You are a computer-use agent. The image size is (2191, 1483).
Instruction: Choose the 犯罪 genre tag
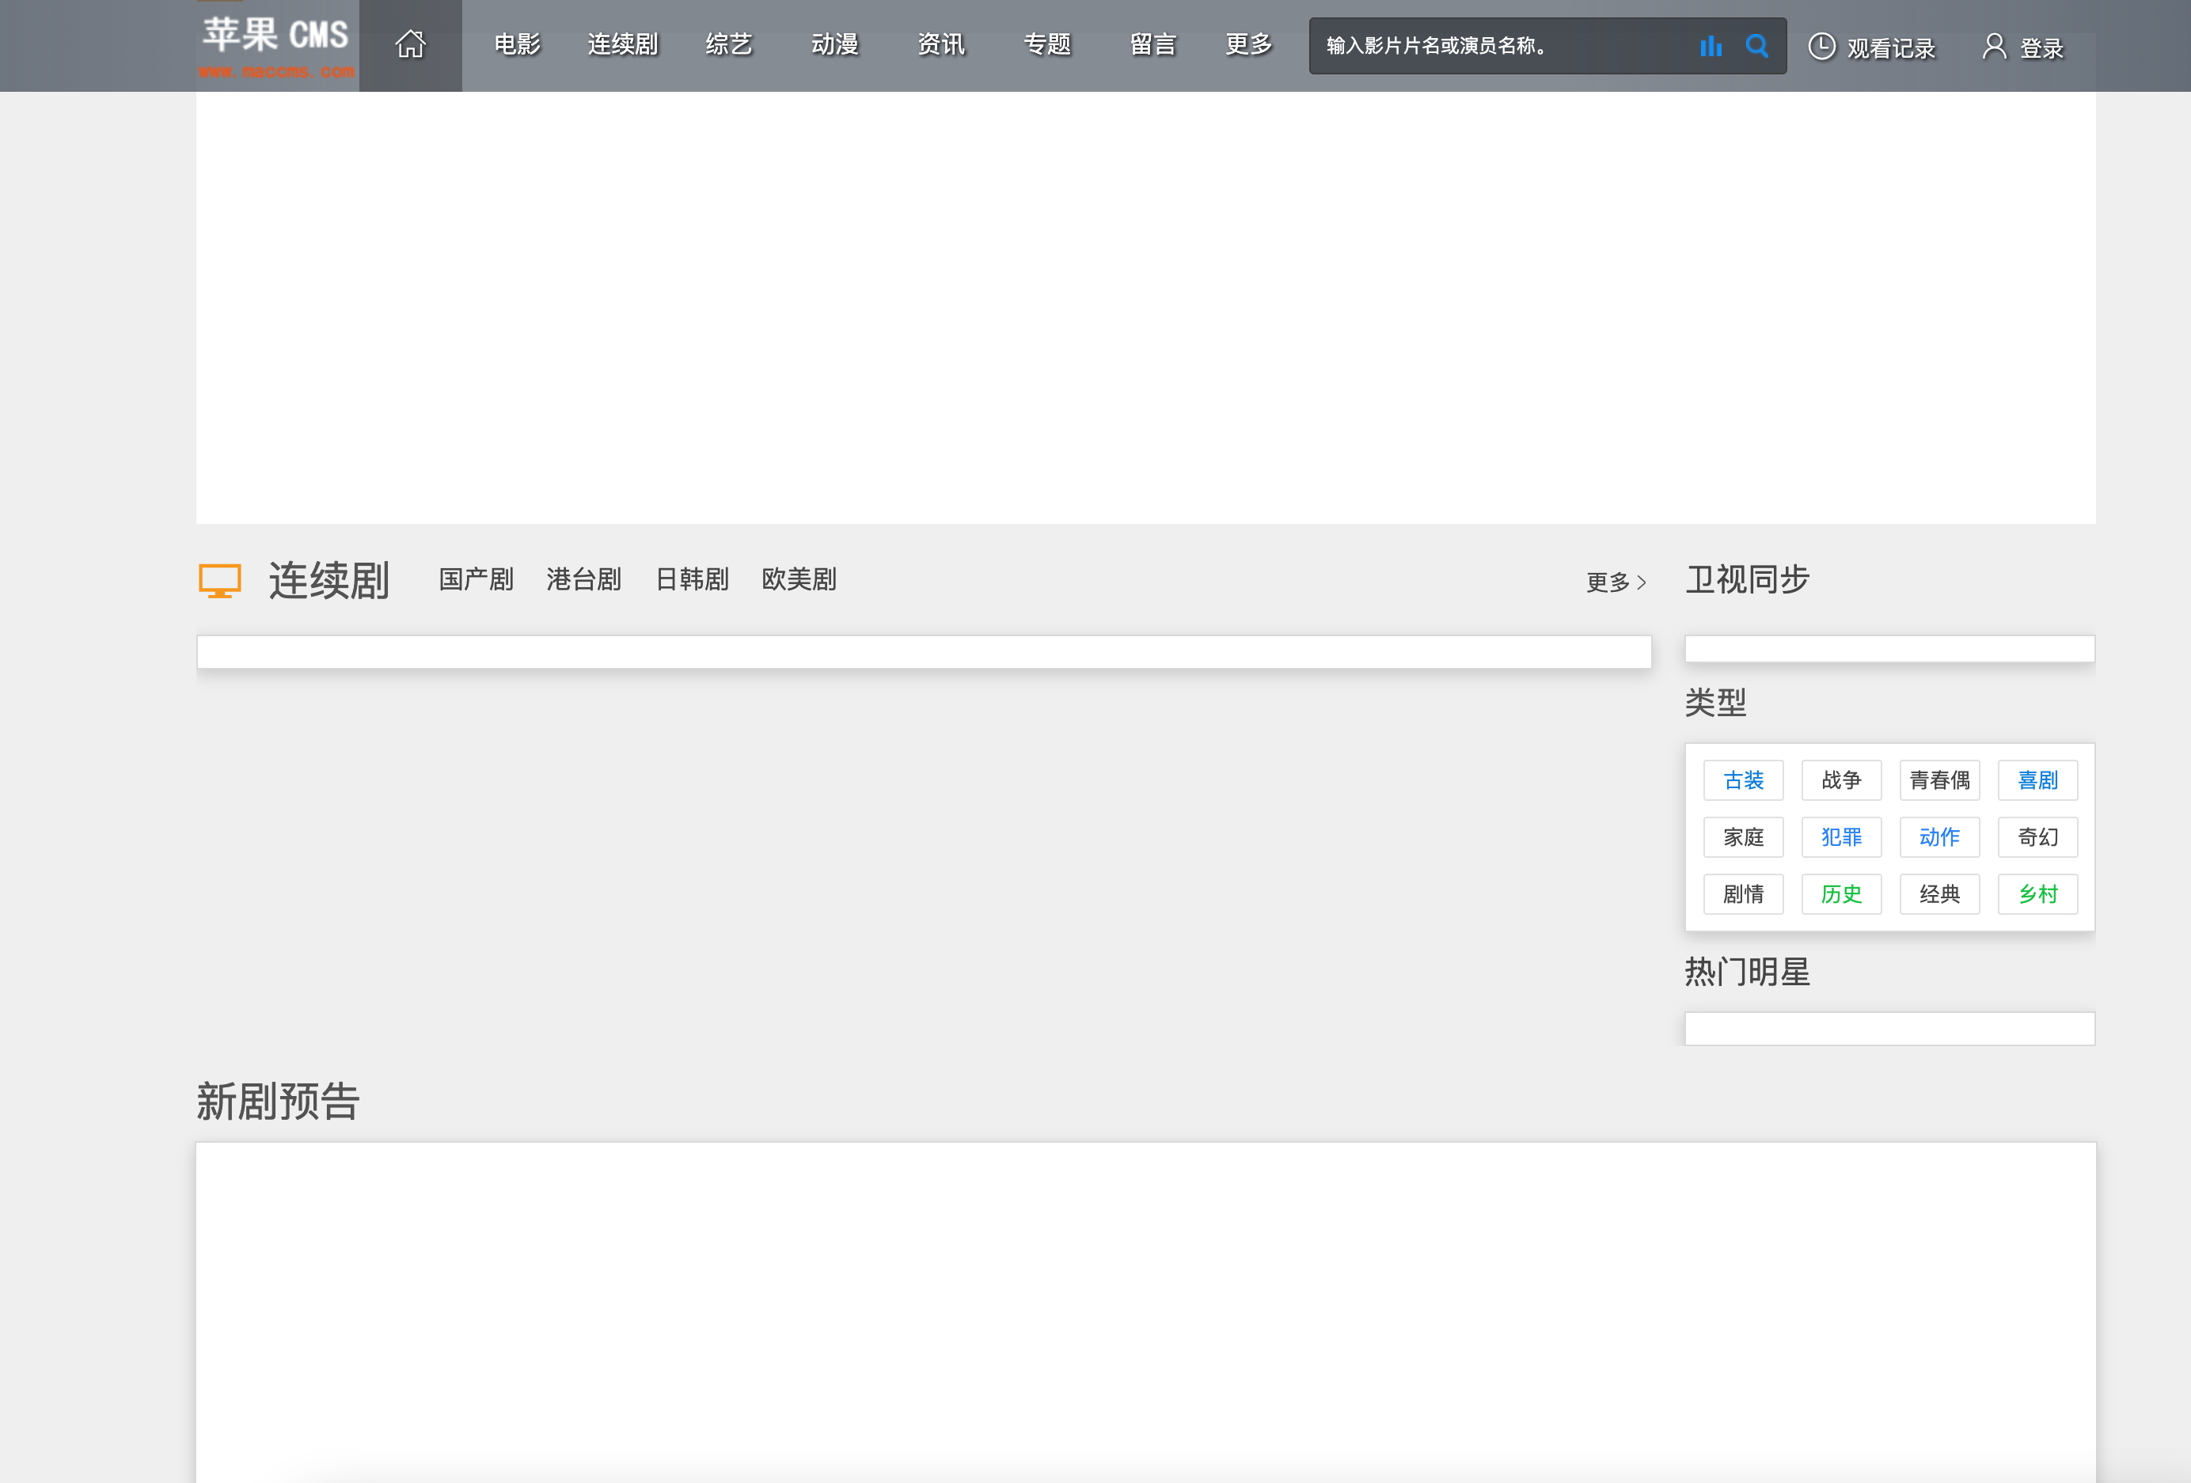tap(1841, 837)
